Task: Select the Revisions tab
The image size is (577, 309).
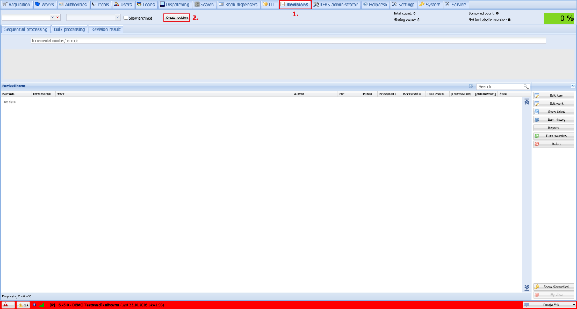Action: pos(295,5)
